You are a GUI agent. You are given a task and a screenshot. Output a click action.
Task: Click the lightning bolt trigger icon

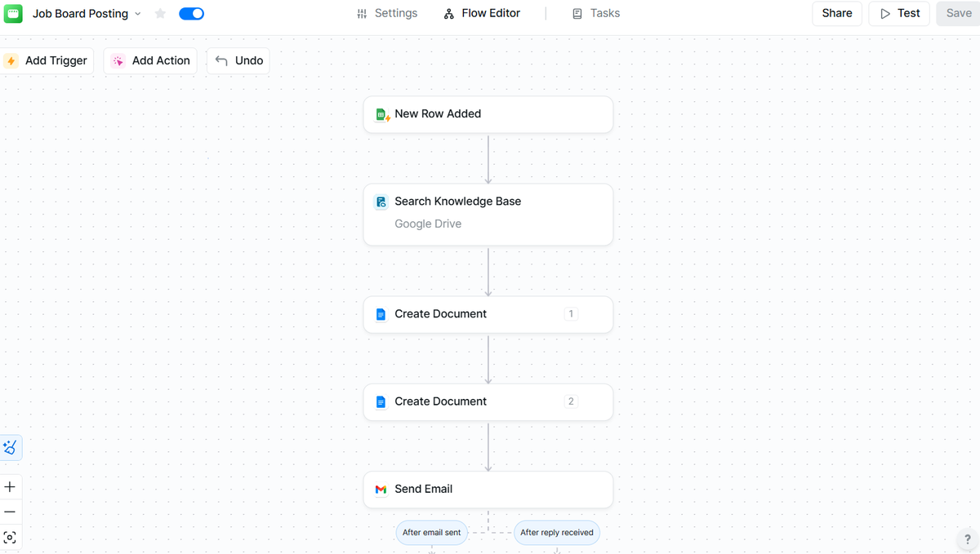click(11, 61)
